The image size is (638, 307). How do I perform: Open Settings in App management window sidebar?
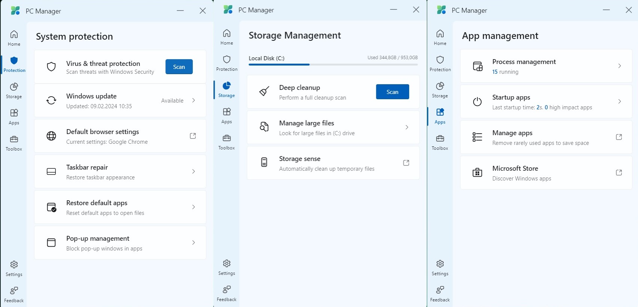(x=440, y=268)
